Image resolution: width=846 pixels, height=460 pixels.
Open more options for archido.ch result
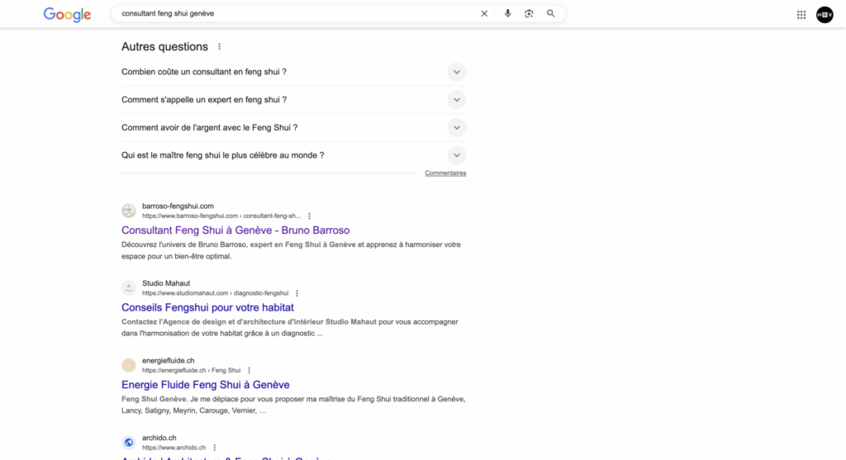(x=214, y=448)
